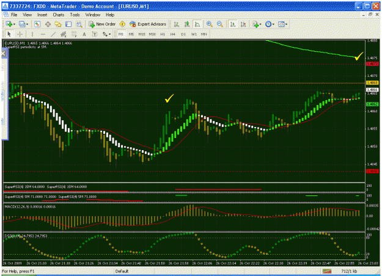Open the Indicators list dropdown

pos(257,24)
